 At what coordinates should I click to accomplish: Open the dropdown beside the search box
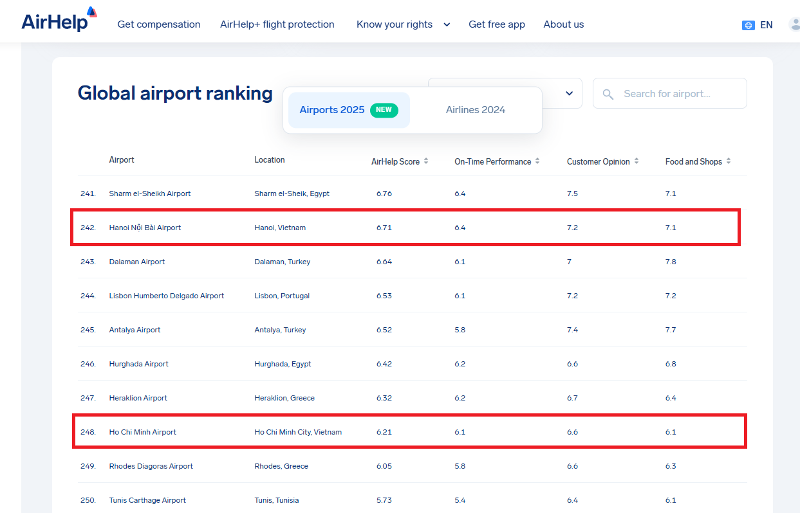pos(569,94)
